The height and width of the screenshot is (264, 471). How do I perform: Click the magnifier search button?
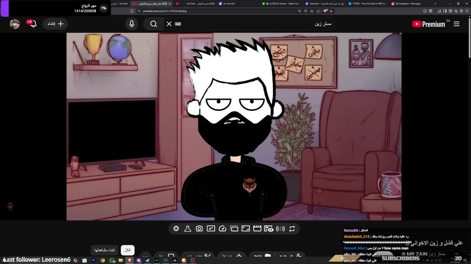click(x=153, y=24)
